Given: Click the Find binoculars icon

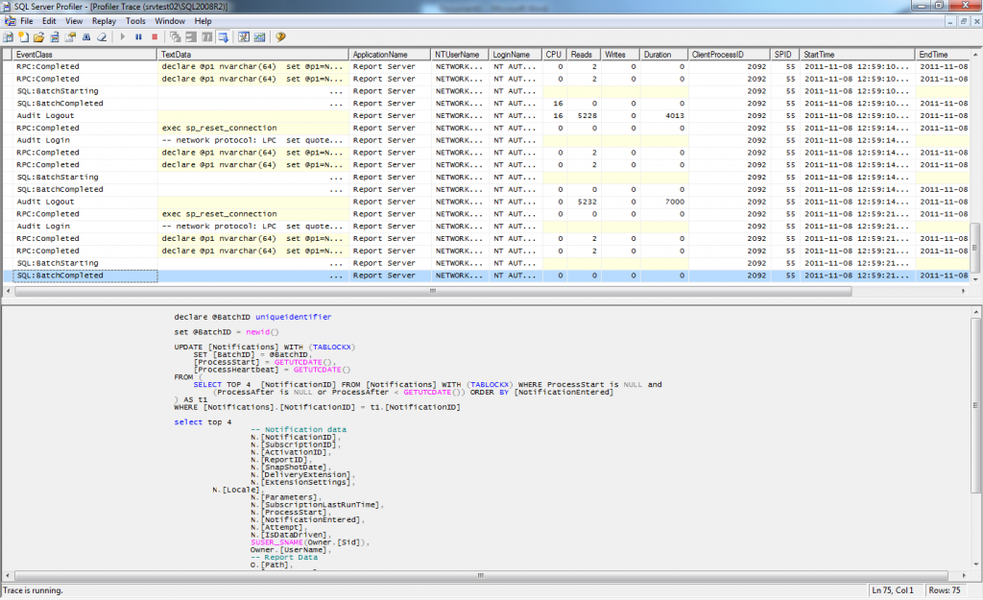Looking at the screenshot, I should pyautogui.click(x=85, y=36).
